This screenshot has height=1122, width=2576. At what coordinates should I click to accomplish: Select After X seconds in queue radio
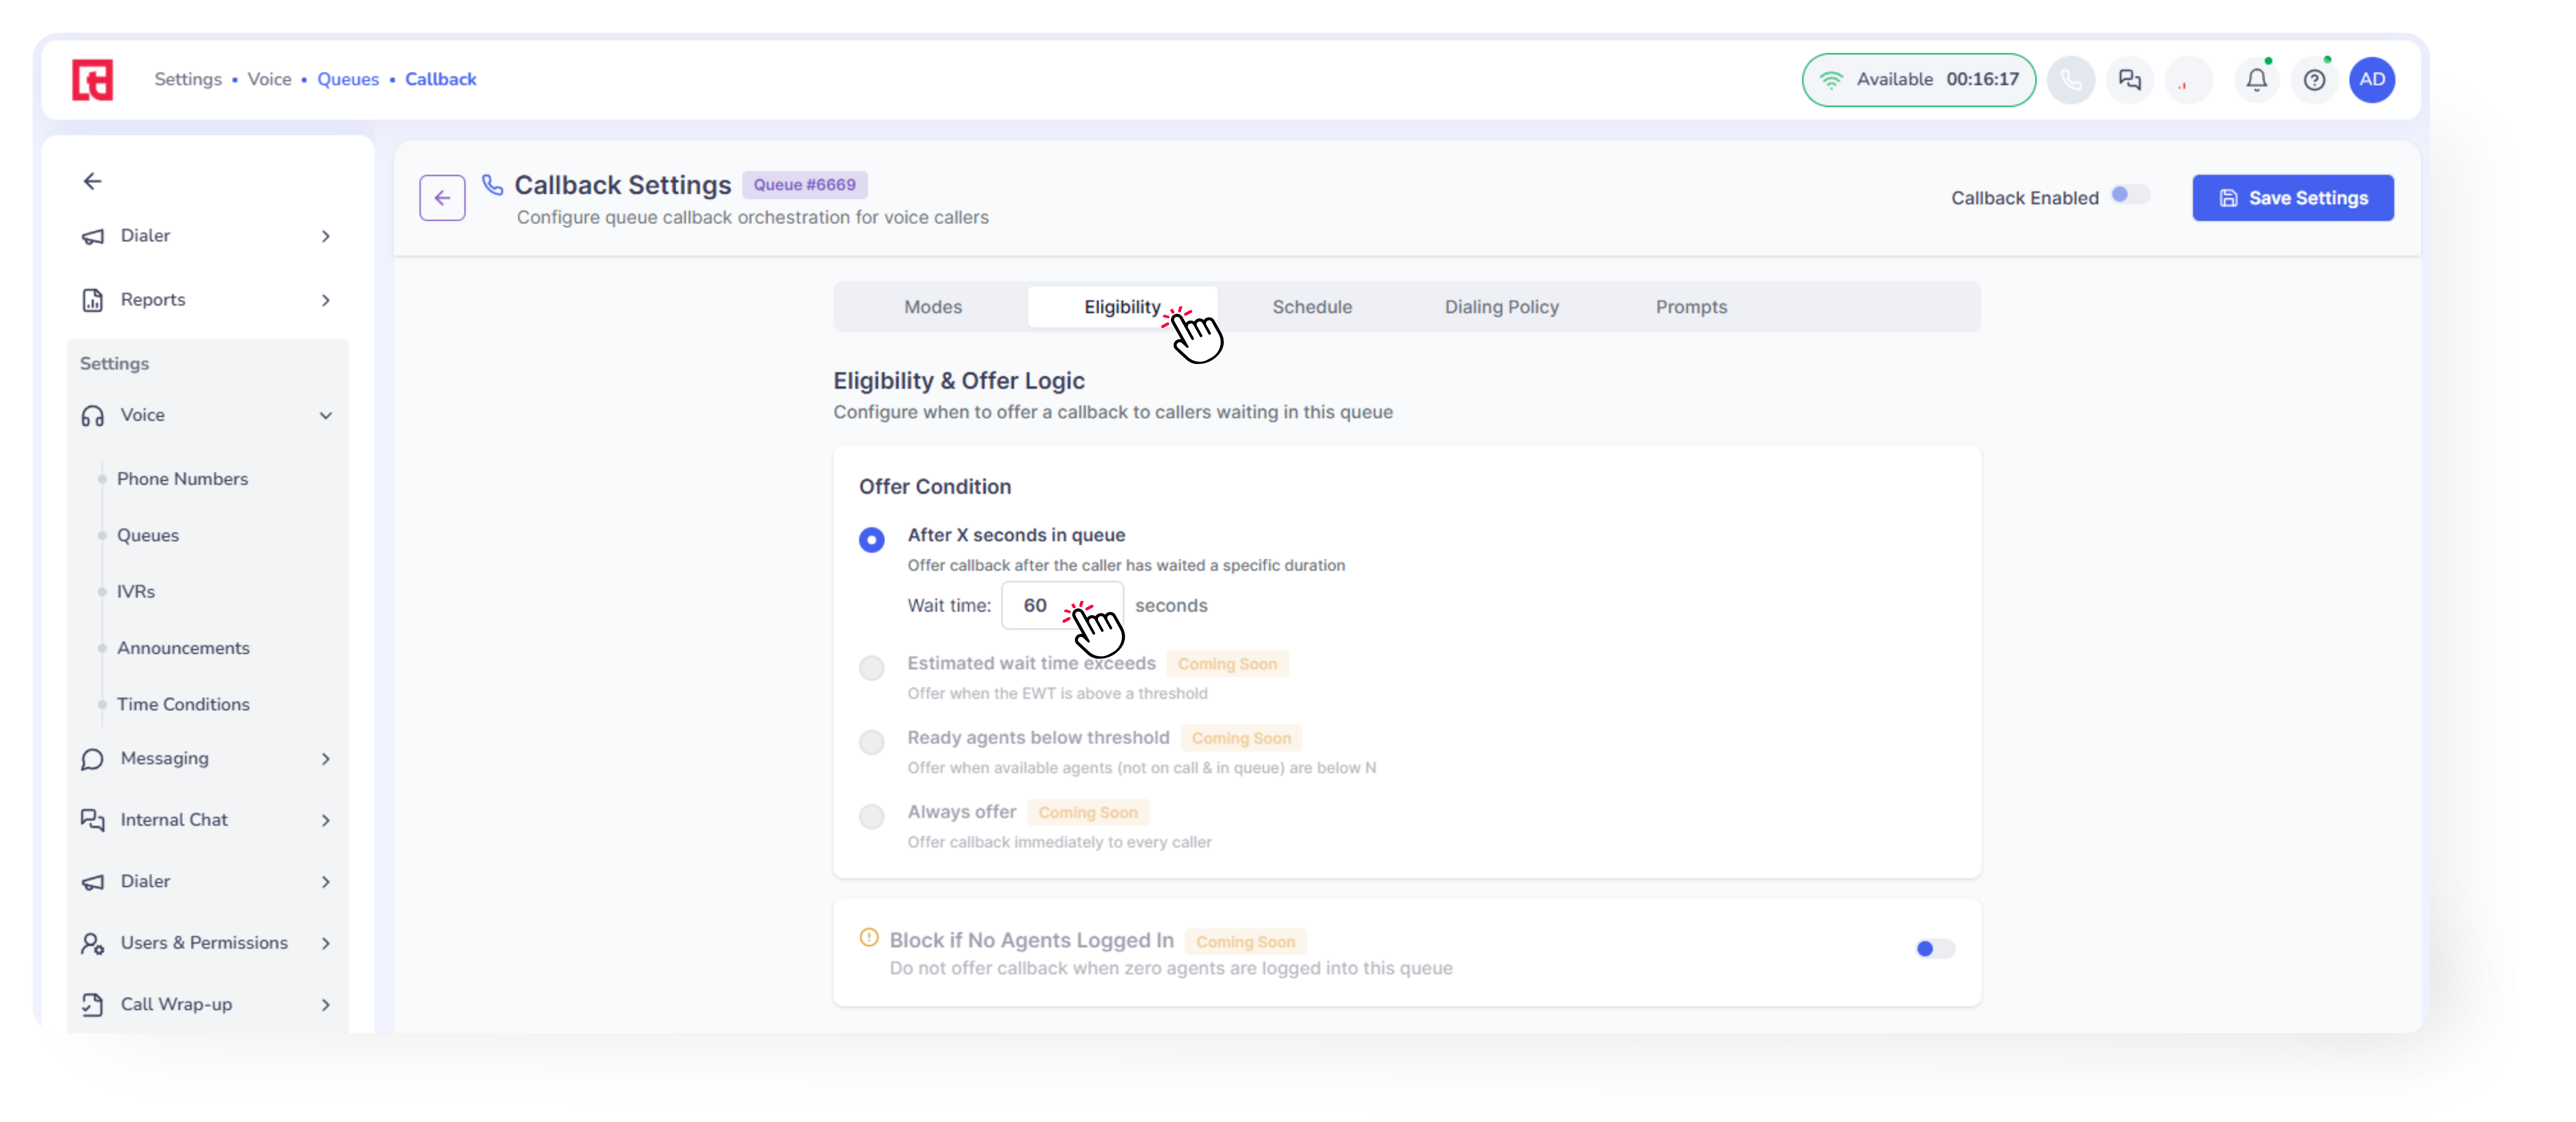pyautogui.click(x=871, y=540)
